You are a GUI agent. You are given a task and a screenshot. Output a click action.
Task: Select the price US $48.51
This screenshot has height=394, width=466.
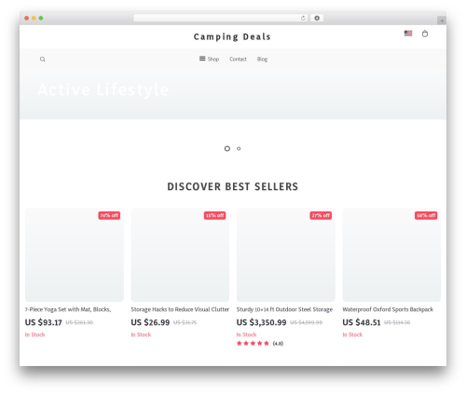(362, 322)
